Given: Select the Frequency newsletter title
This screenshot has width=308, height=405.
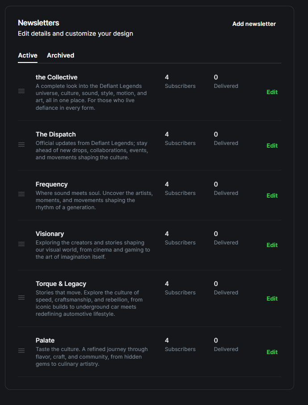Looking at the screenshot, I should tap(52, 184).
